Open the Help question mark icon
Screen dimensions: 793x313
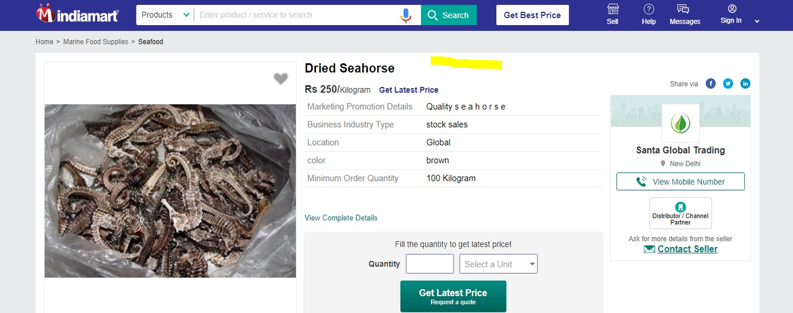pyautogui.click(x=648, y=9)
